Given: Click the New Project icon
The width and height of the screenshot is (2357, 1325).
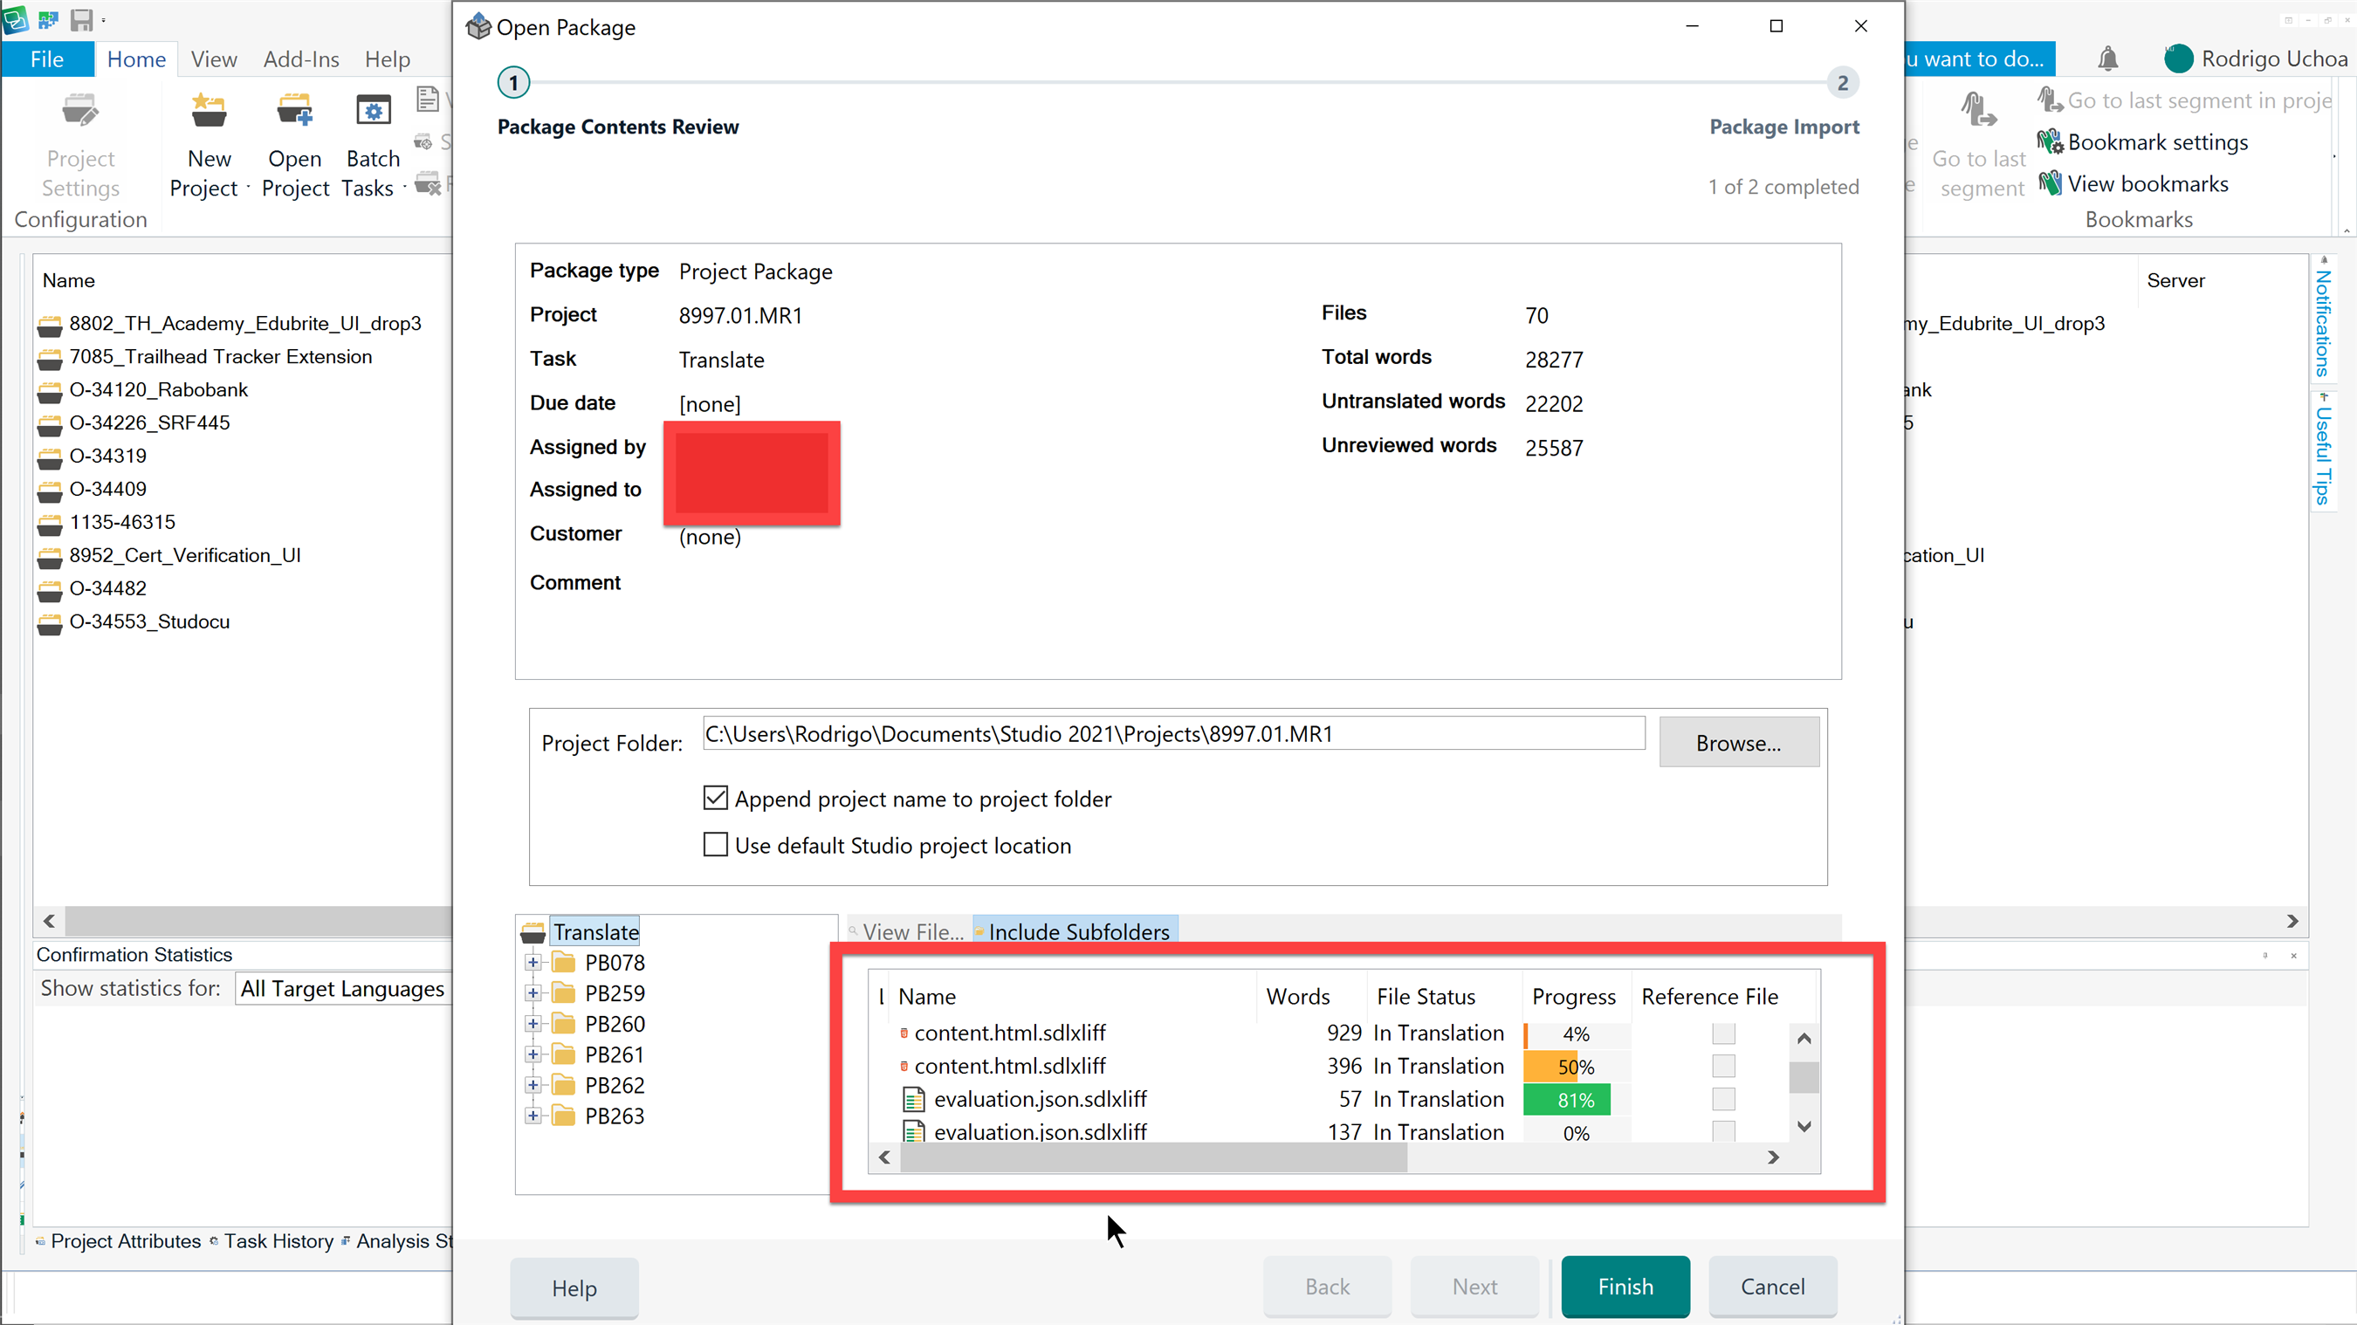Looking at the screenshot, I should (209, 111).
